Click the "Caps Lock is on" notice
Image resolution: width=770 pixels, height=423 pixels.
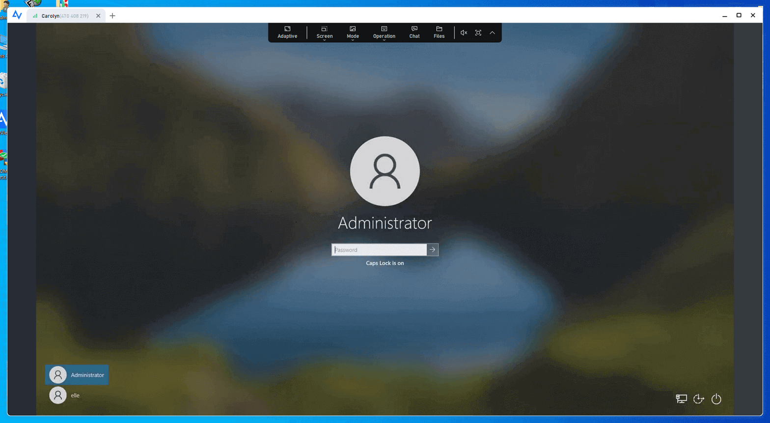click(385, 263)
